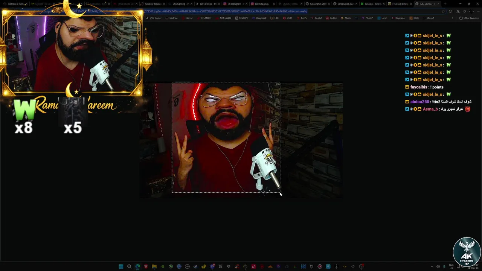This screenshot has width=482, height=271.
Task: Open Discord from the taskbar
Action: 212,266
